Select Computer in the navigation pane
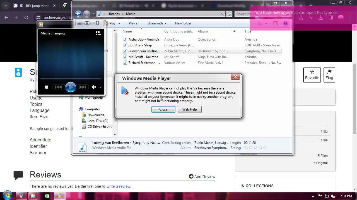This screenshot has height=200, width=357. click(x=92, y=109)
